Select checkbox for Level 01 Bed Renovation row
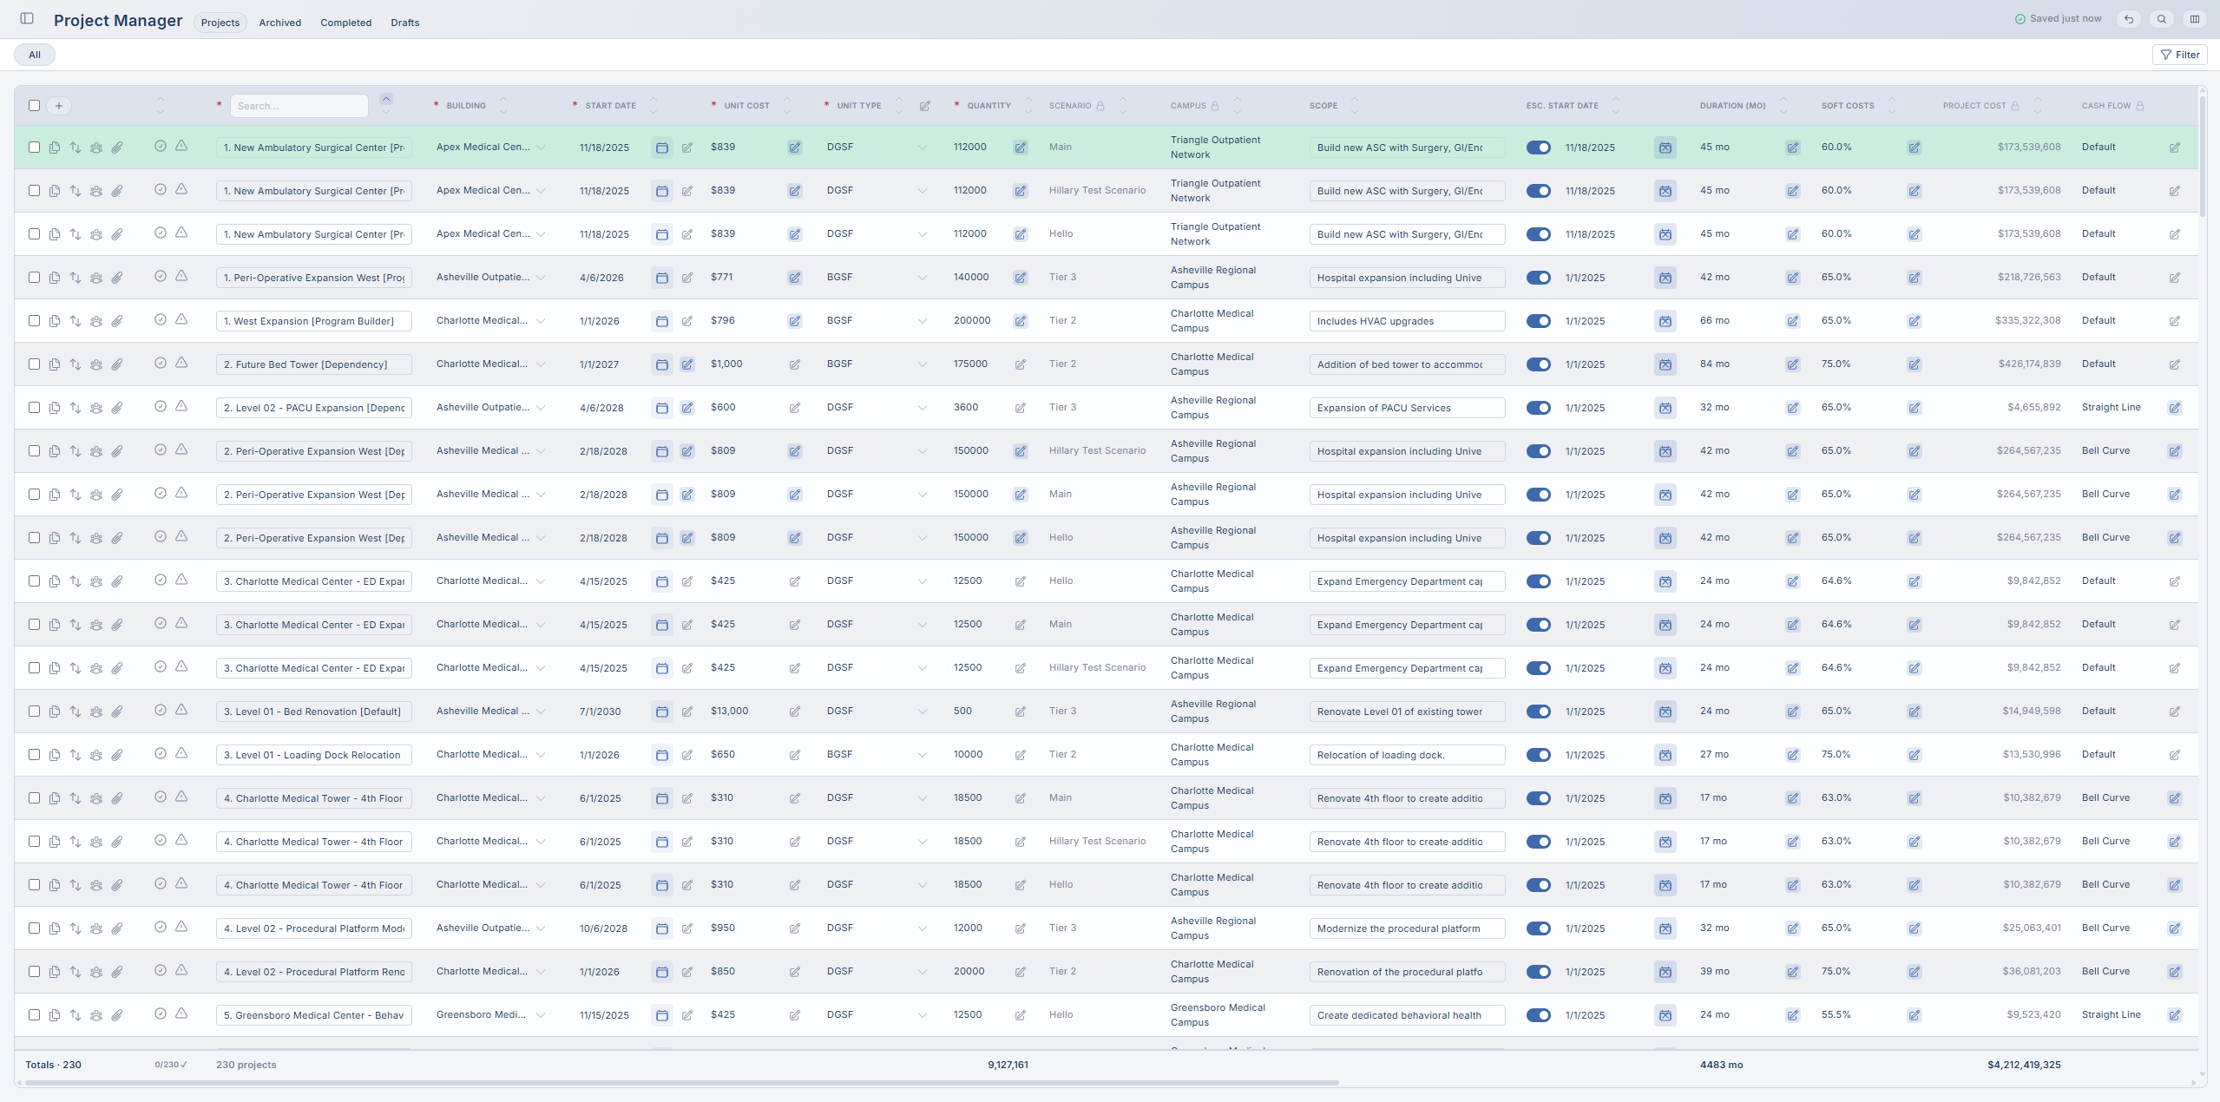The height and width of the screenshot is (1102, 2220). 34,712
